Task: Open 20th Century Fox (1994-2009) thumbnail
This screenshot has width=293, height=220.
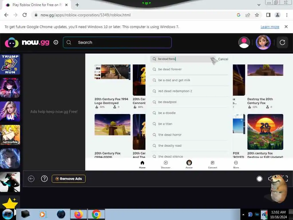Action: [112, 125]
